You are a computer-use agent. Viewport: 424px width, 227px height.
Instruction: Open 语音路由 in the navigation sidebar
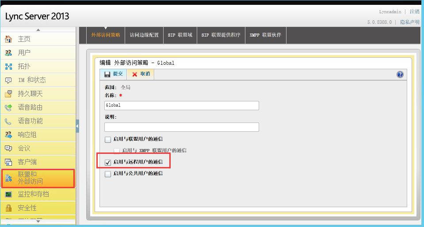pyautogui.click(x=38, y=108)
